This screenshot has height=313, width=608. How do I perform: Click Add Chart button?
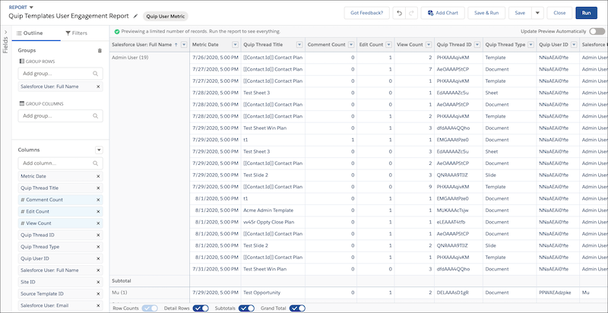[443, 13]
